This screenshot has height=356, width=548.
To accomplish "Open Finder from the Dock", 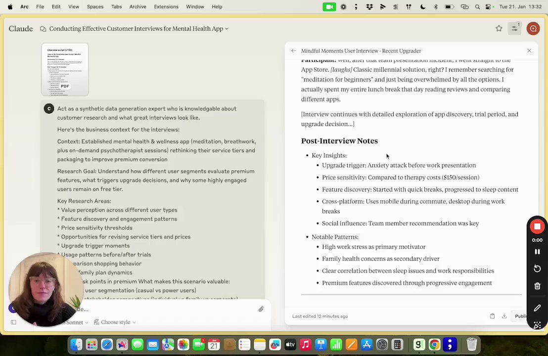I will click(x=76, y=345).
